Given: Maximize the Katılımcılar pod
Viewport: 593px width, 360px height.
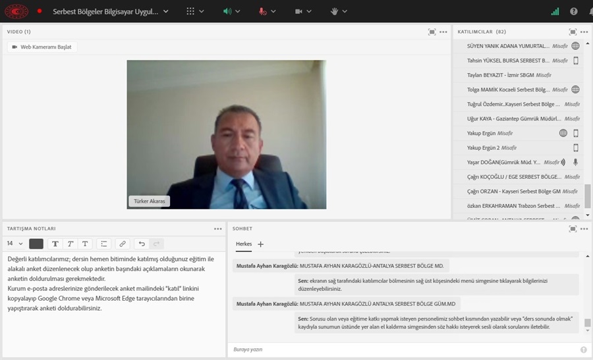Looking at the screenshot, I should [x=573, y=32].
